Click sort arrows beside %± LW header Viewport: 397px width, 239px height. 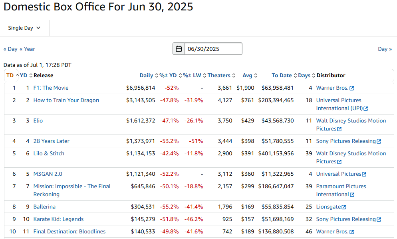click(x=204, y=75)
